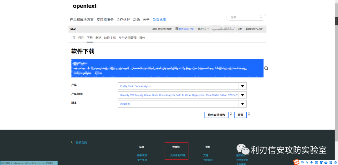This screenshot has height=165, width=338.
Task: Open the 版本 dropdown showing 选择版本
Action: click(182, 104)
